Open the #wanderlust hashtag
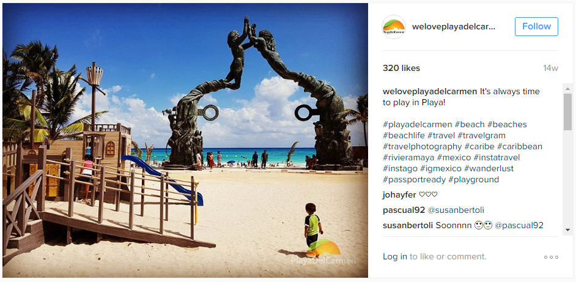Image resolution: width=576 pixels, height=282 pixels. pos(489,169)
